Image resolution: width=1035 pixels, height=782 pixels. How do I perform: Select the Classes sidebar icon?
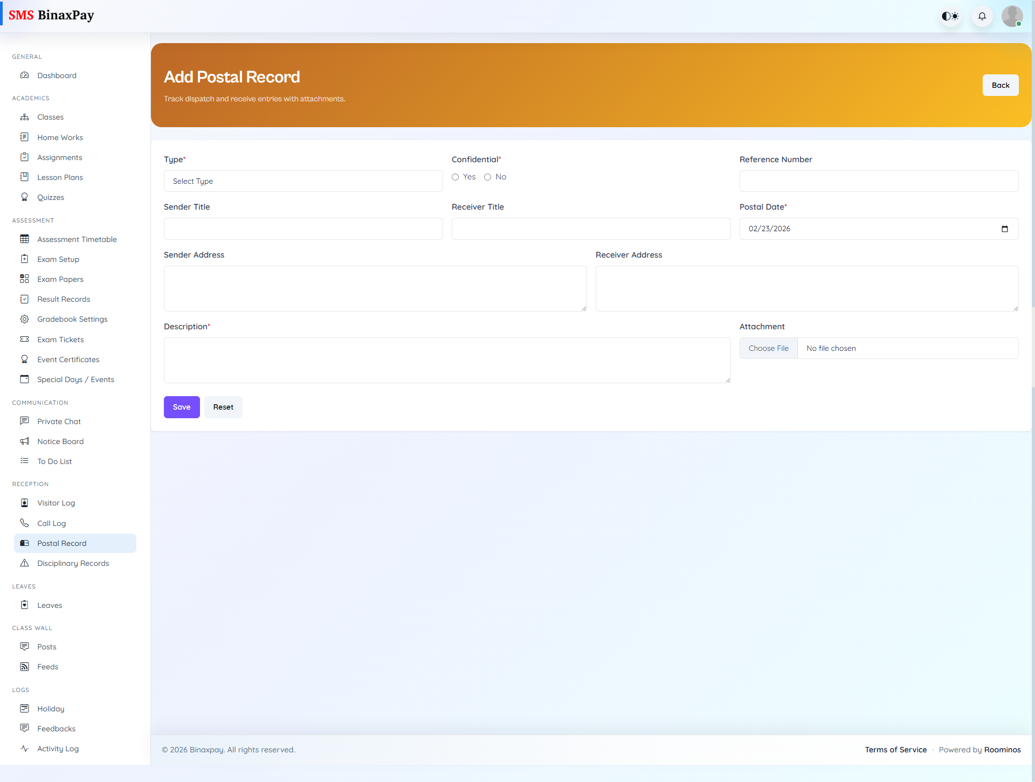click(25, 116)
